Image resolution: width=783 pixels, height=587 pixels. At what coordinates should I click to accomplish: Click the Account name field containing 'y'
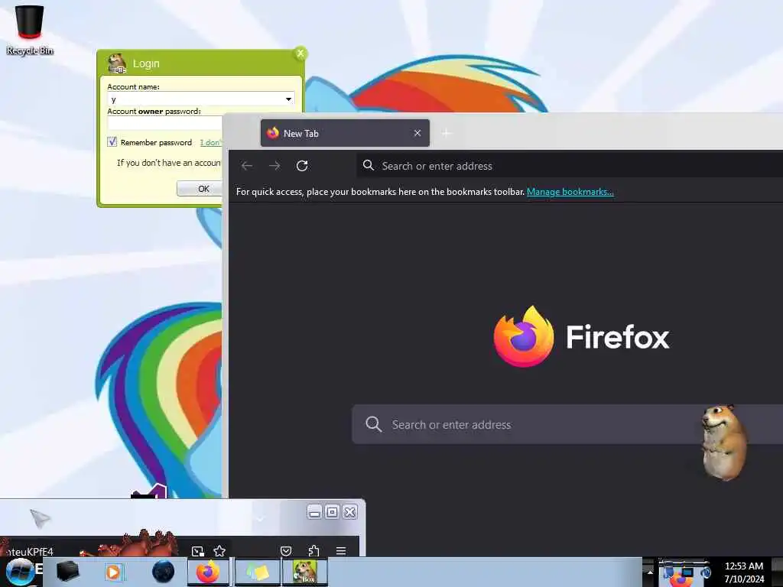click(x=200, y=99)
